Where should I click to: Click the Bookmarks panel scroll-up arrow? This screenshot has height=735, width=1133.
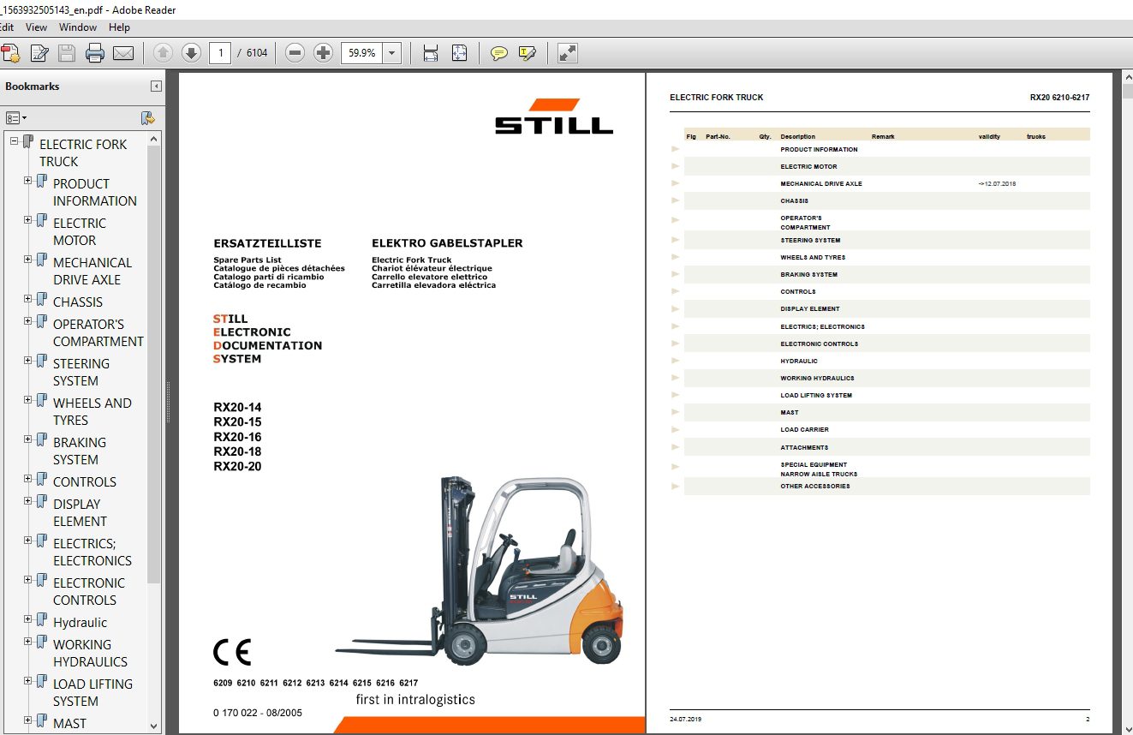pos(154,139)
